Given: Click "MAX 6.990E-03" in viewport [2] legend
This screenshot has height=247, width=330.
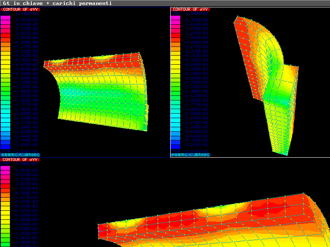Looking at the screenshot, I should click(190, 14).
